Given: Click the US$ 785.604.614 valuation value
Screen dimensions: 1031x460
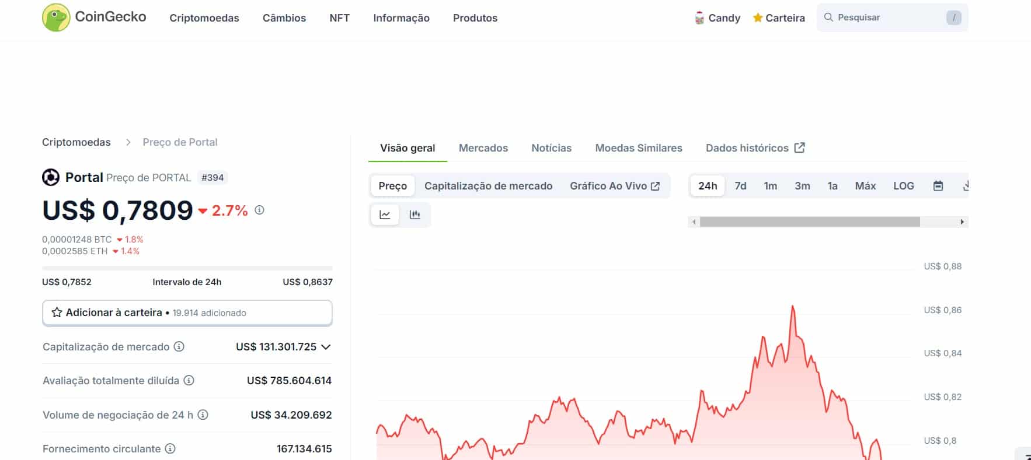Looking at the screenshot, I should (289, 381).
